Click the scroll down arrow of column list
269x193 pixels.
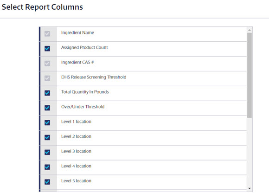pos(250,188)
